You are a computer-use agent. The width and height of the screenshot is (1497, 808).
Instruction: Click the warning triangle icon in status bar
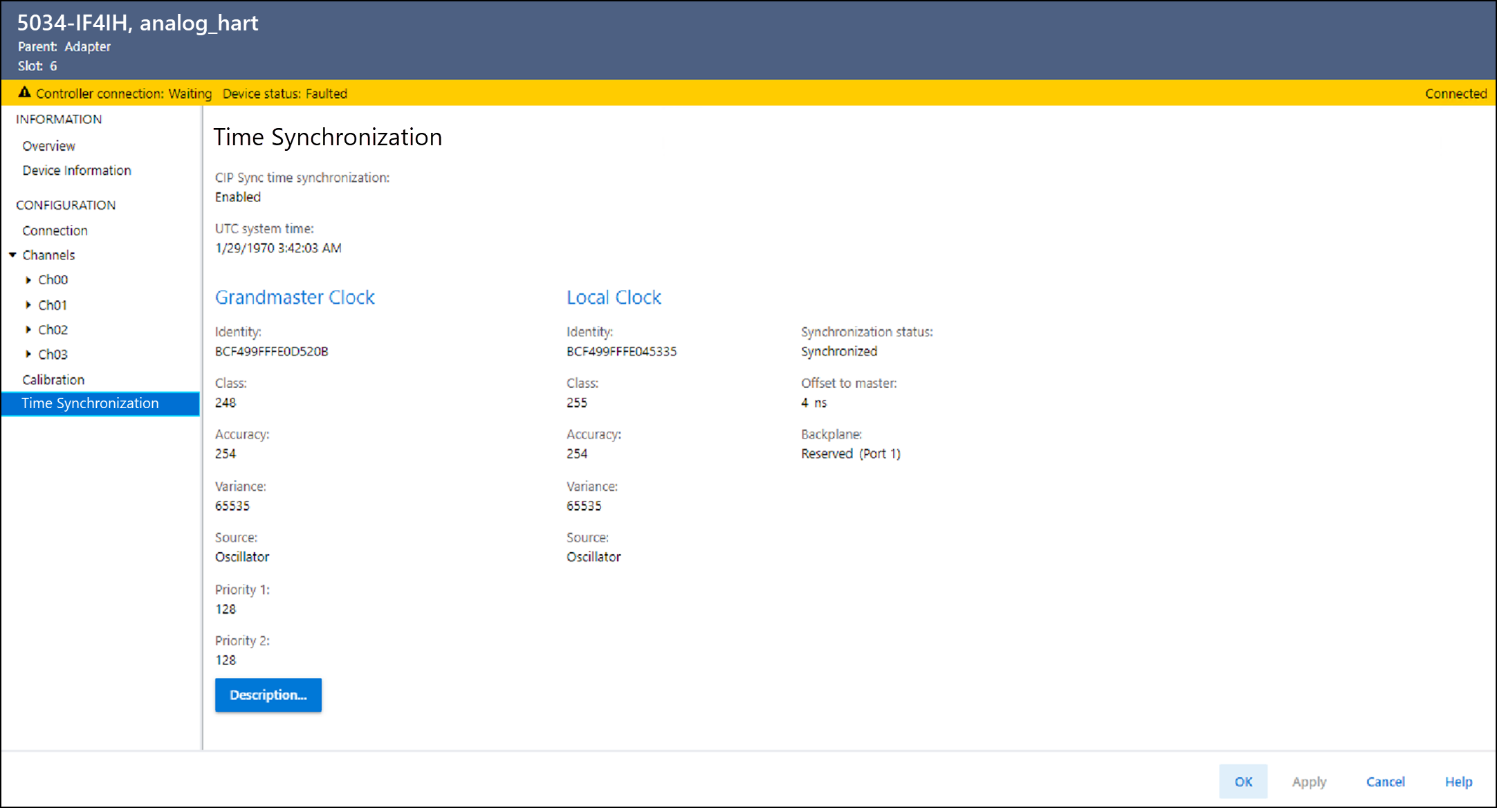point(24,93)
